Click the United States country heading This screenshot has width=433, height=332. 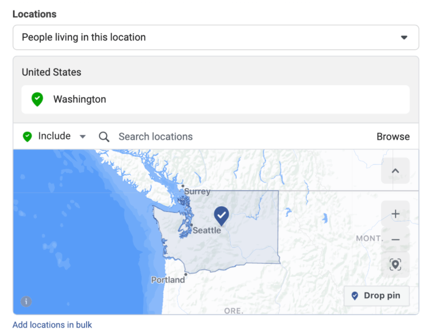[x=52, y=72]
